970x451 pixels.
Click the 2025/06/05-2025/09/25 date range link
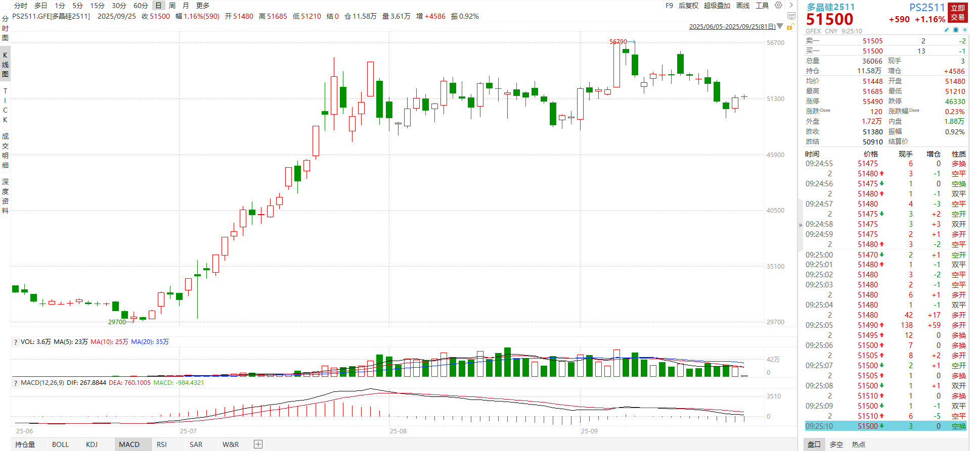point(732,26)
